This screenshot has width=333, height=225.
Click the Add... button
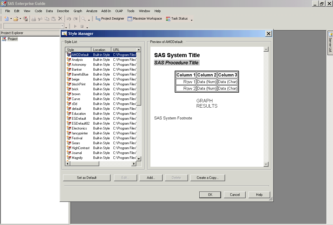point(151,178)
